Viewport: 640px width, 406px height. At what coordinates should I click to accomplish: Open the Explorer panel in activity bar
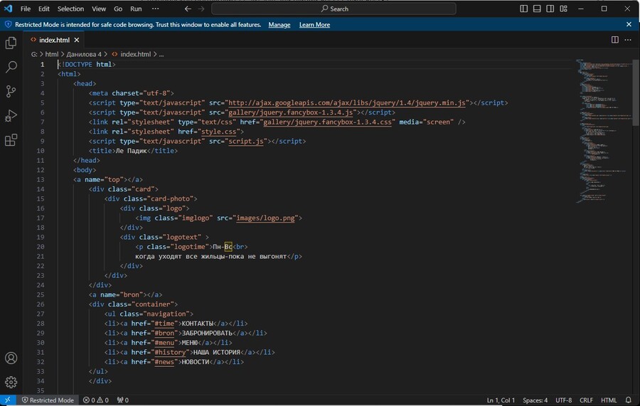11,43
